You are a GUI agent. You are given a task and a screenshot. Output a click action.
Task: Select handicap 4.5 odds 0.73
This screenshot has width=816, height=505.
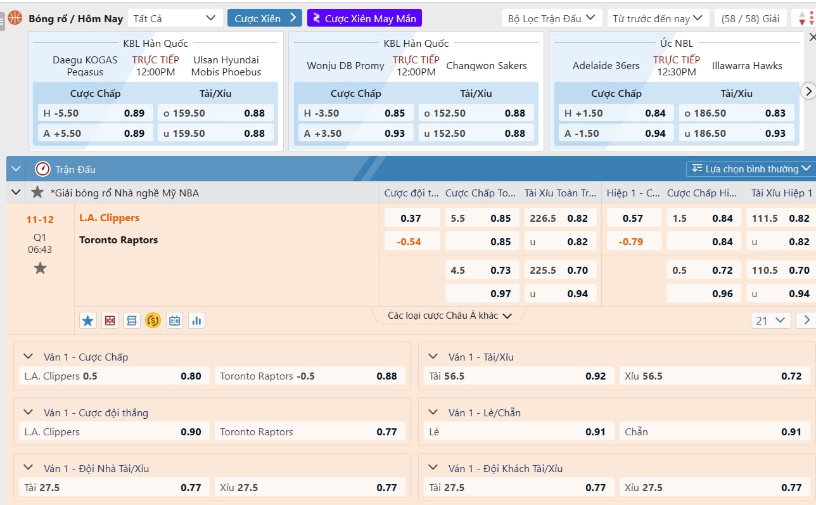(x=482, y=270)
